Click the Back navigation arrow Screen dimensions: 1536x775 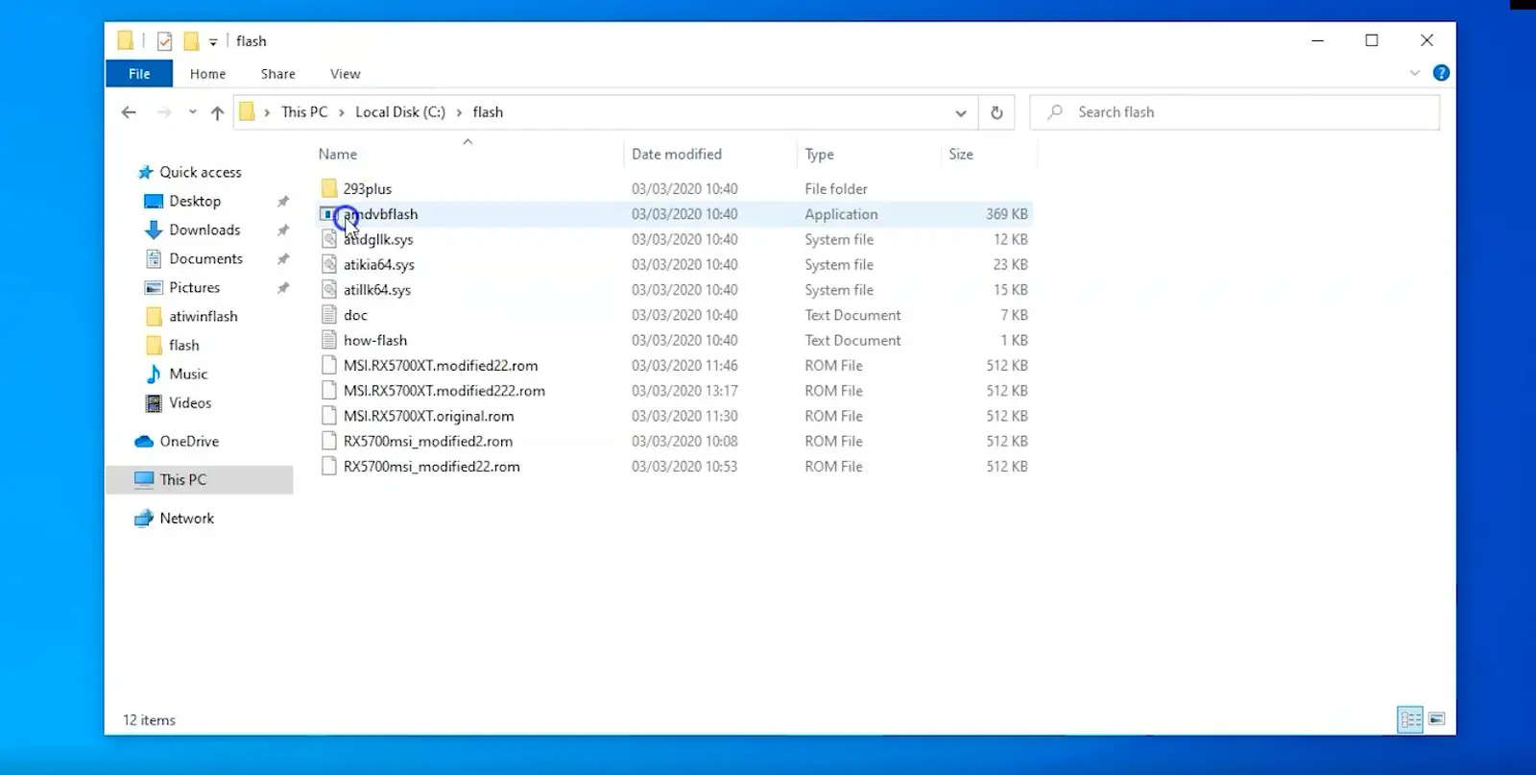tap(129, 112)
